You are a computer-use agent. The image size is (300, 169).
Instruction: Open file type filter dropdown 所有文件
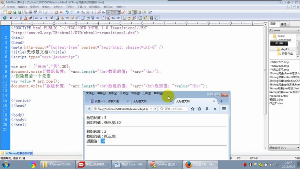tap(284, 147)
